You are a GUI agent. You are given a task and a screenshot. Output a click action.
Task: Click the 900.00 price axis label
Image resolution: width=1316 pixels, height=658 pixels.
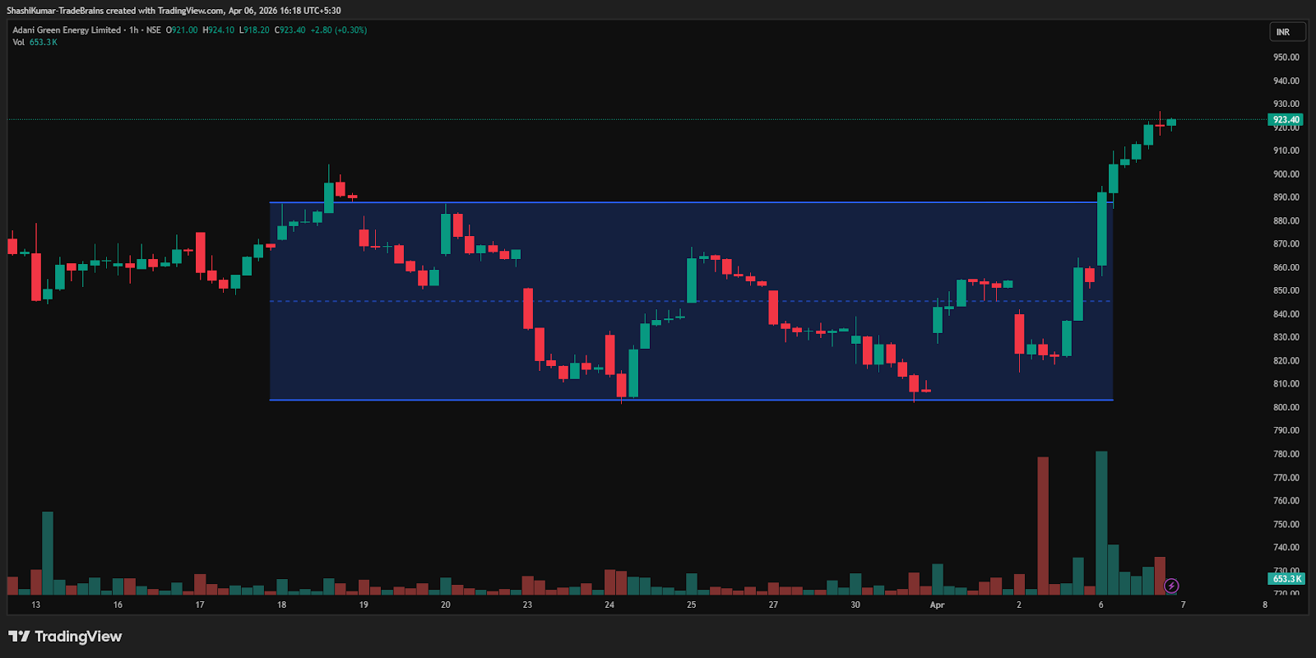coord(1286,174)
